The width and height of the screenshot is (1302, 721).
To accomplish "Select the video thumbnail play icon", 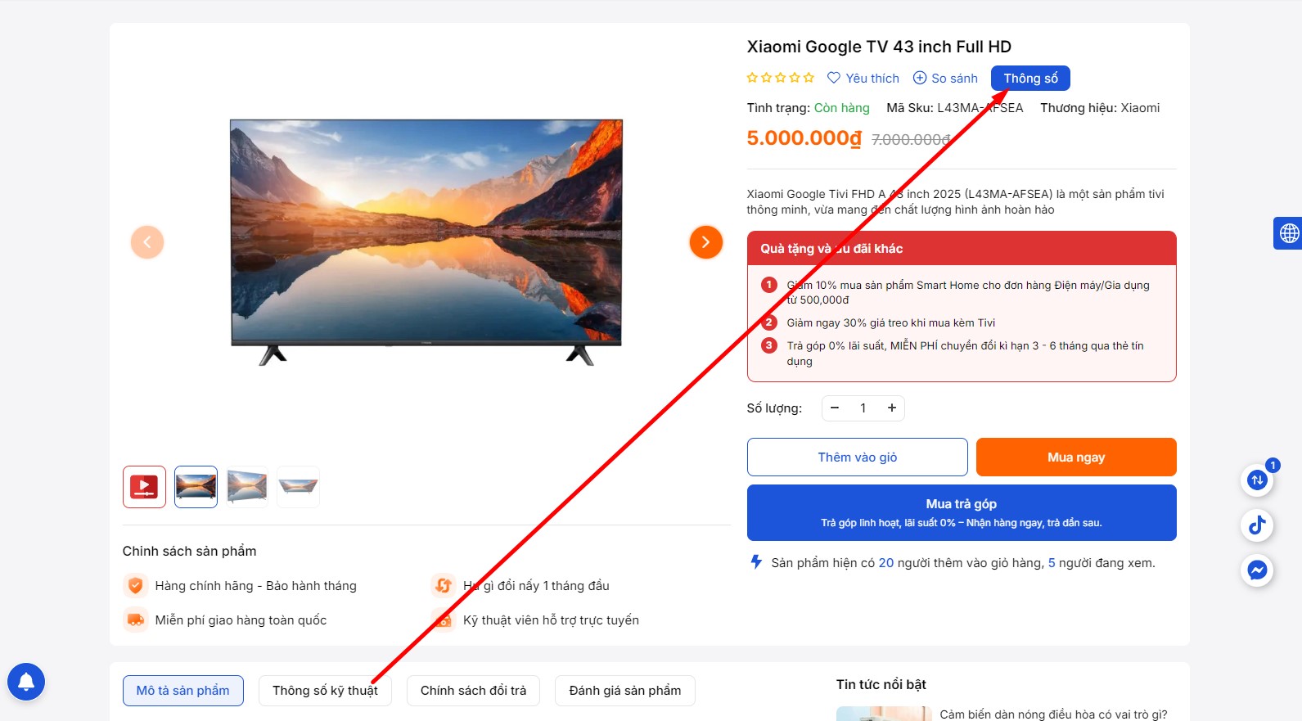I will (x=144, y=487).
